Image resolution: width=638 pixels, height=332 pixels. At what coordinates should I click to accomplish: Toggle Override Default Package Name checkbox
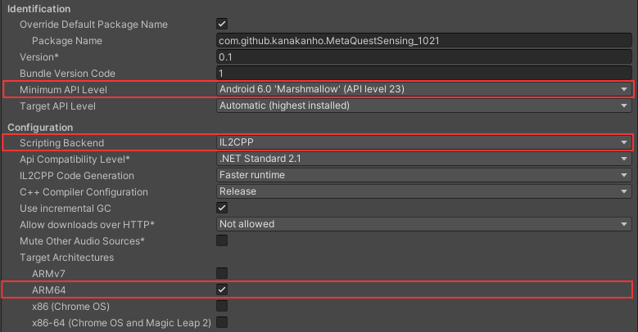coord(222,25)
